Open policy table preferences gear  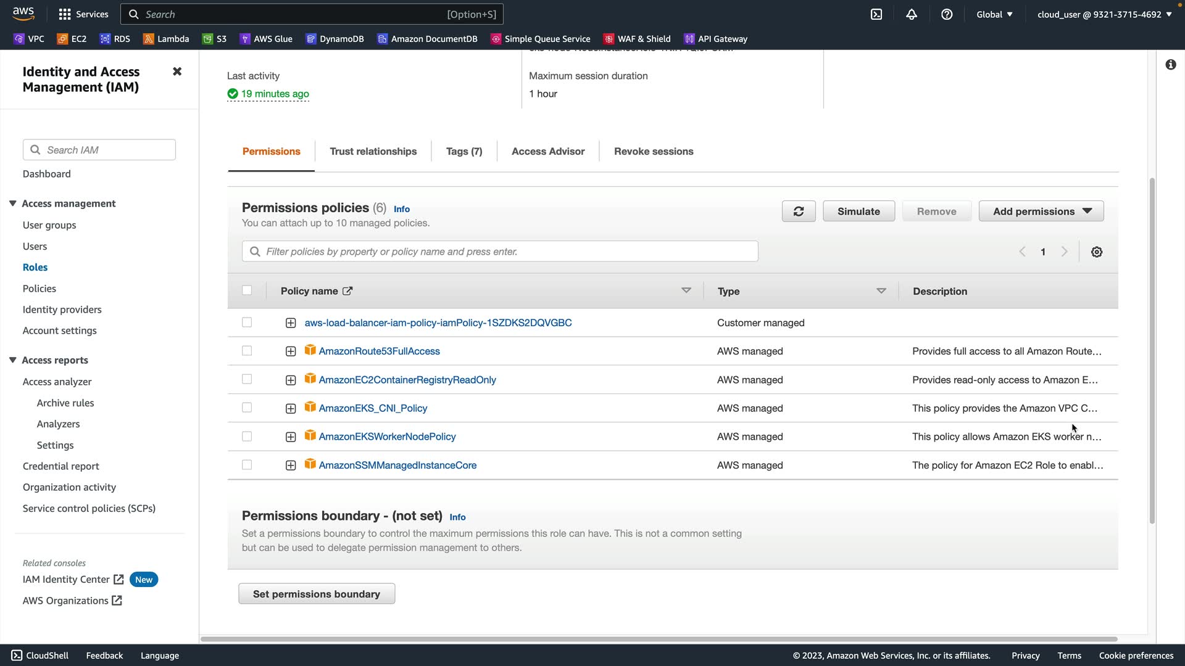coord(1097,252)
